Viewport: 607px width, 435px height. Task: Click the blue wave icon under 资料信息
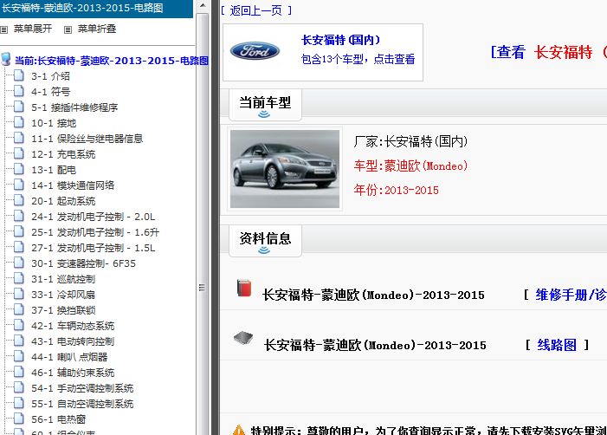tap(264, 250)
